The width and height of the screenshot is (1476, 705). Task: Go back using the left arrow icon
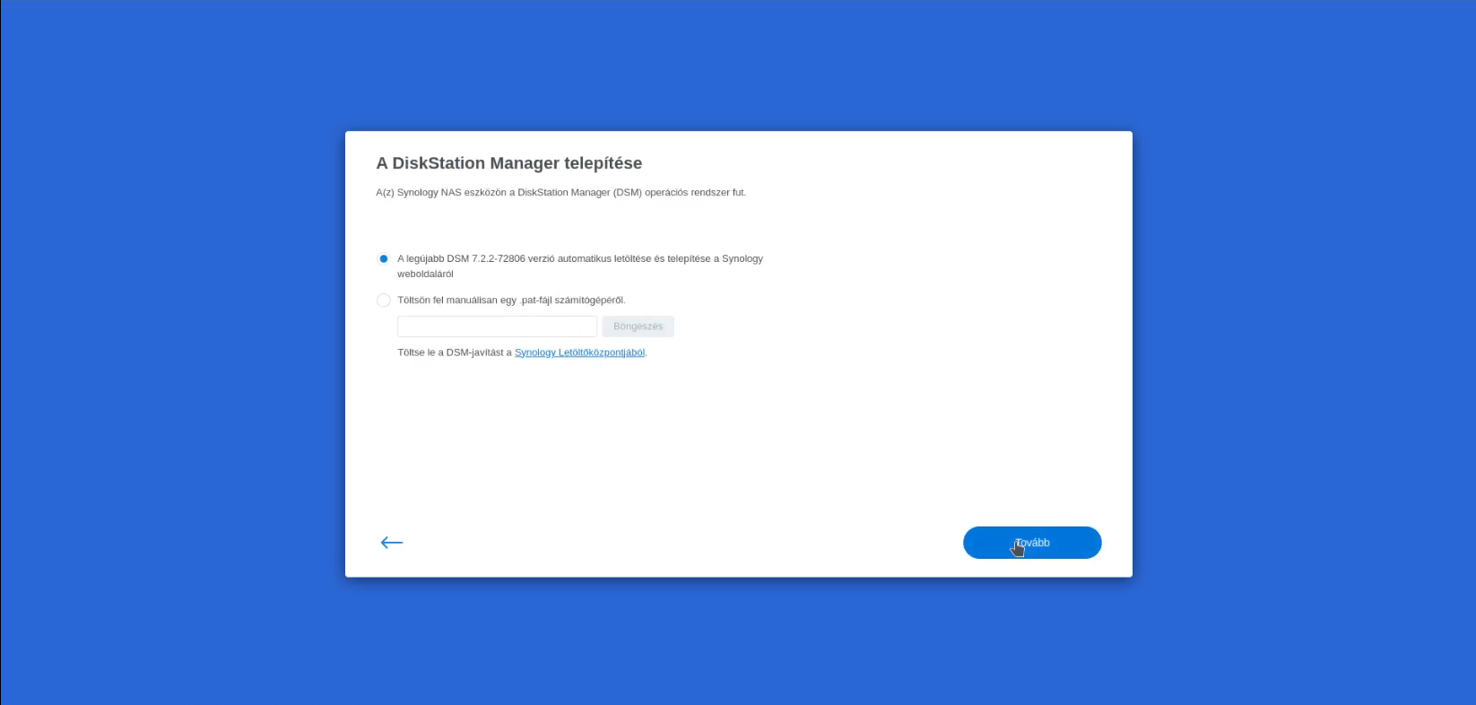(392, 543)
